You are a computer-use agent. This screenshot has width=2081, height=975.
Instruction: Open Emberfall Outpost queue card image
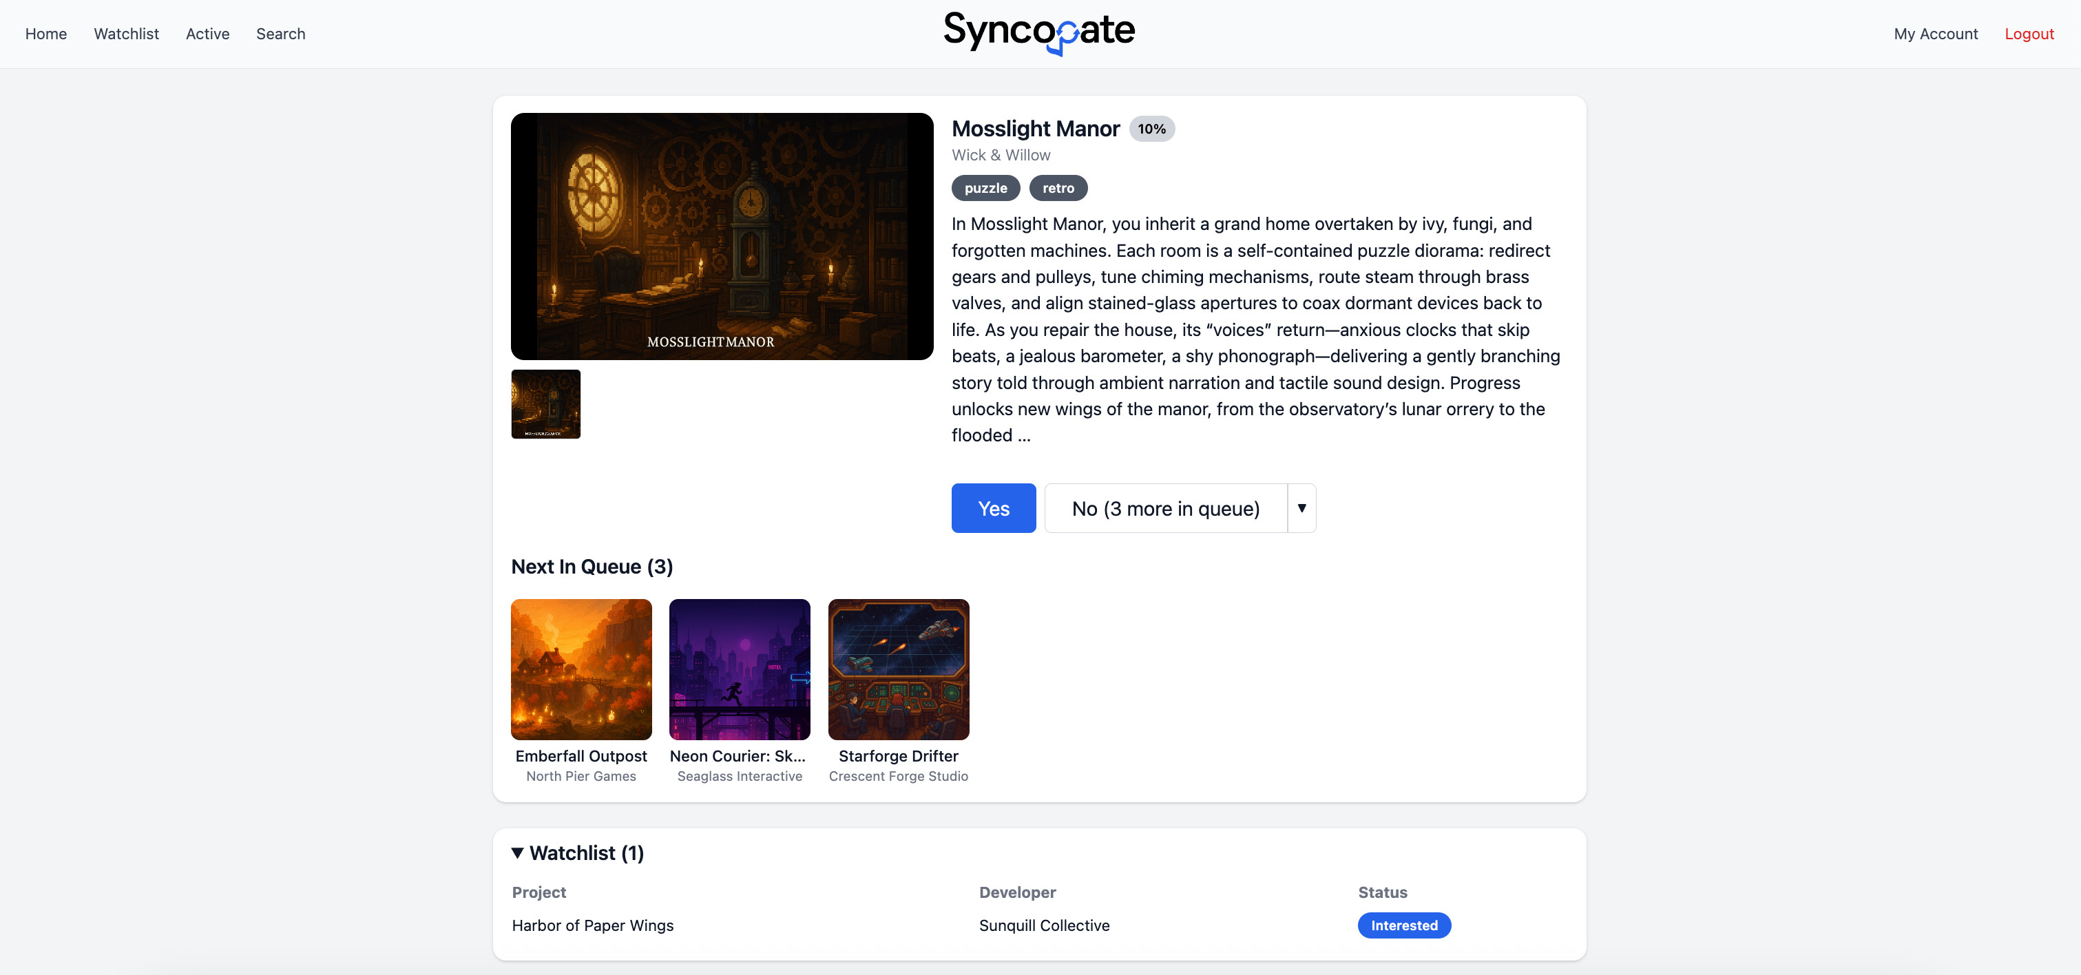point(581,669)
